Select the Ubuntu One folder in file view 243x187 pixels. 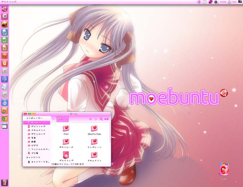click(x=94, y=130)
